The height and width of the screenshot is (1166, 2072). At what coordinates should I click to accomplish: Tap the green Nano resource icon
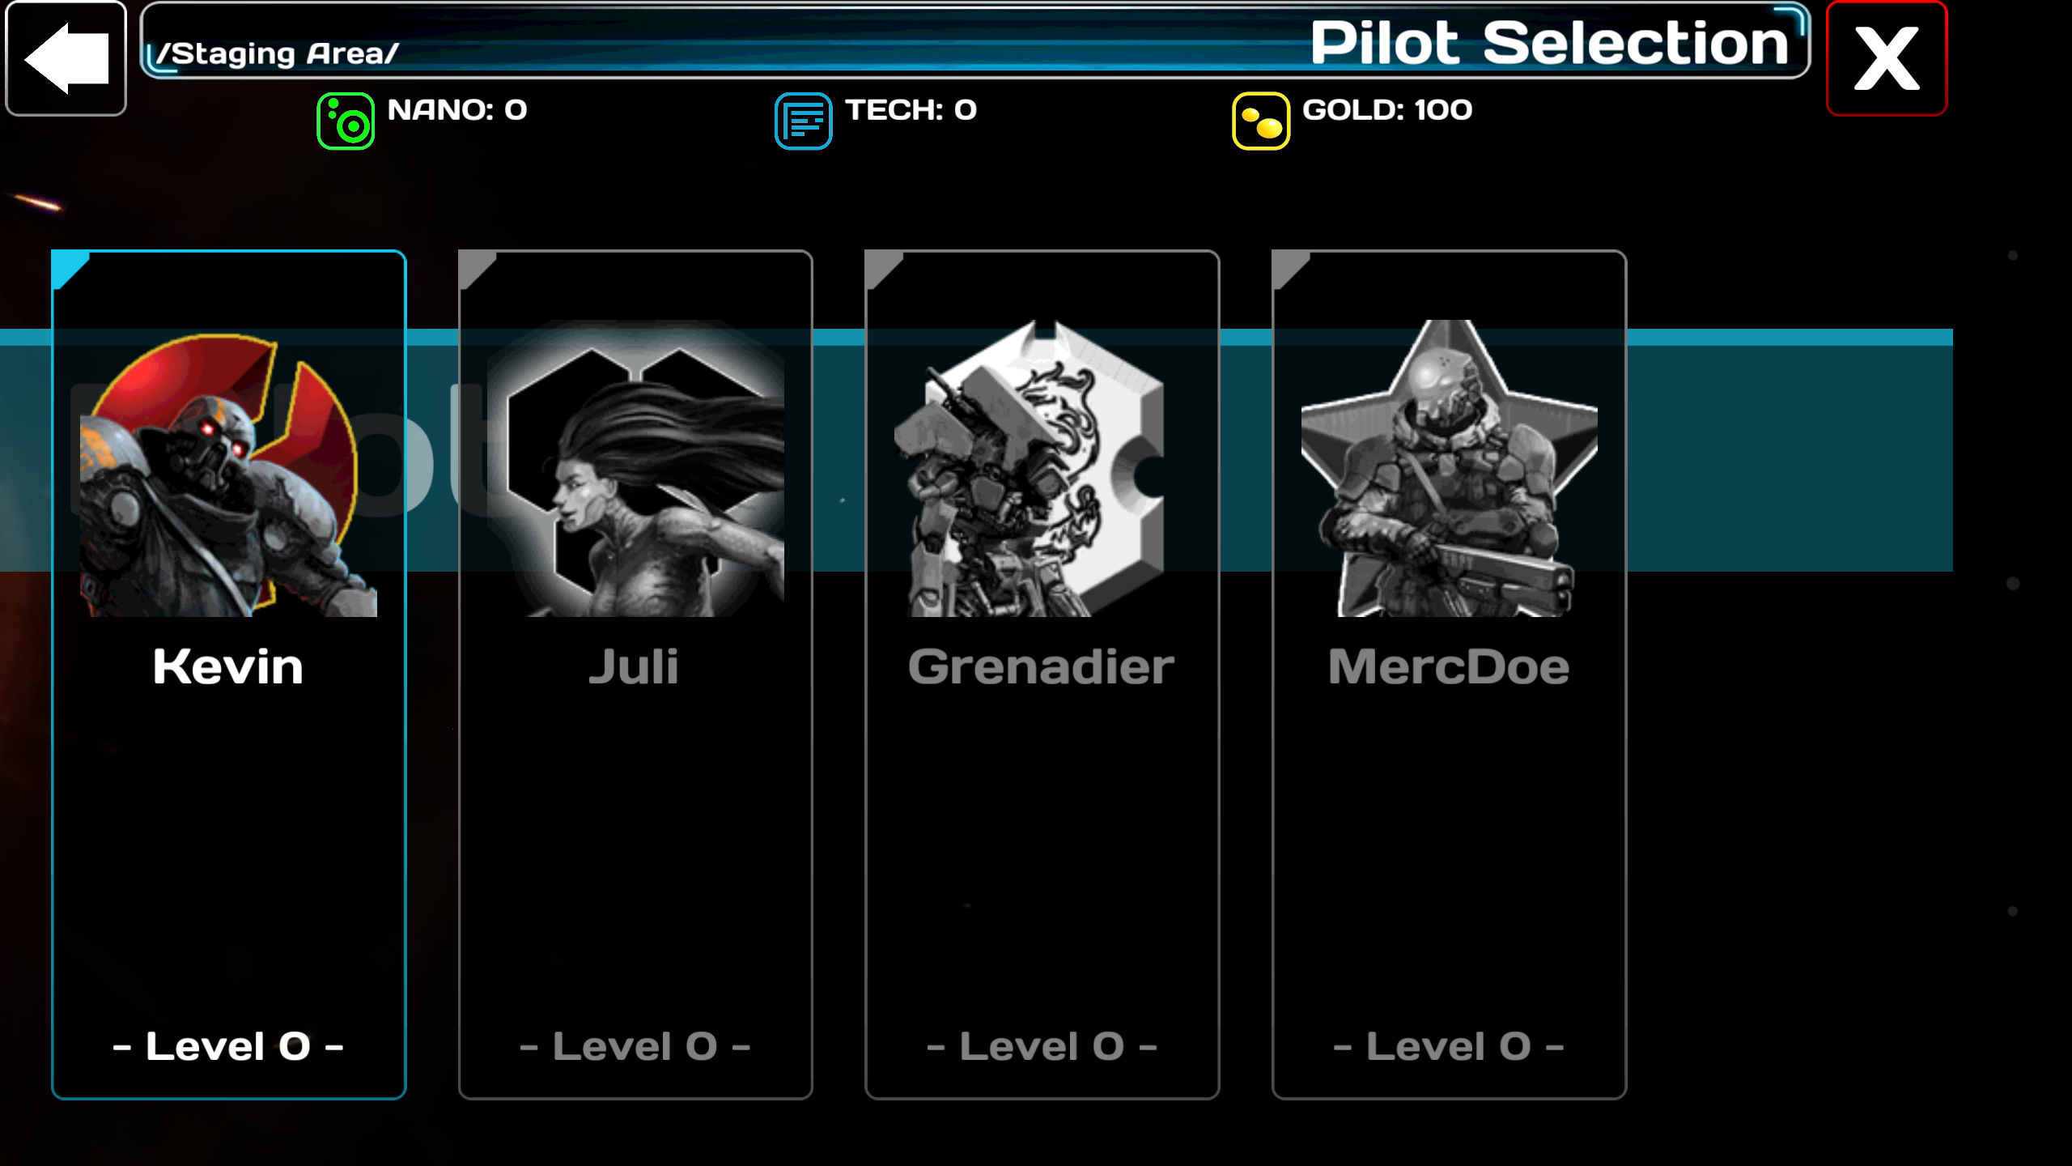click(x=346, y=121)
